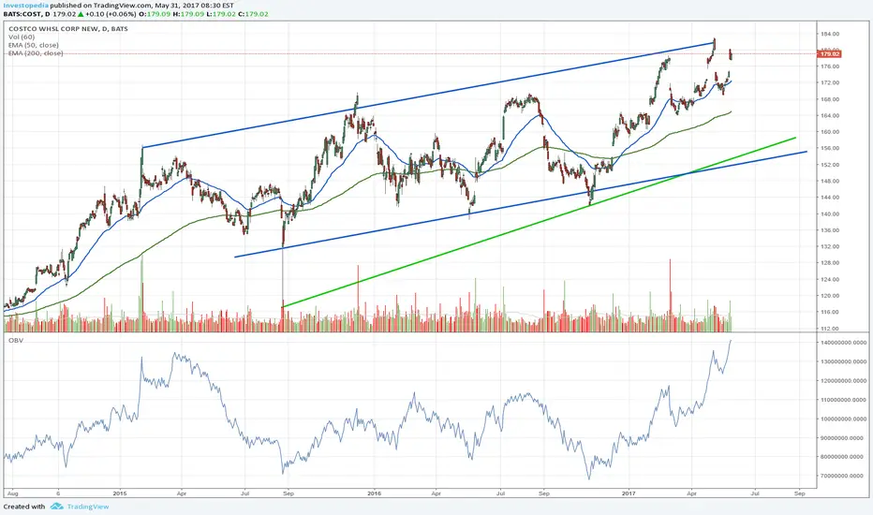The image size is (873, 515).
Task: Click the COSTCO WHSL CORP NEW legend title
Action: tap(68, 28)
